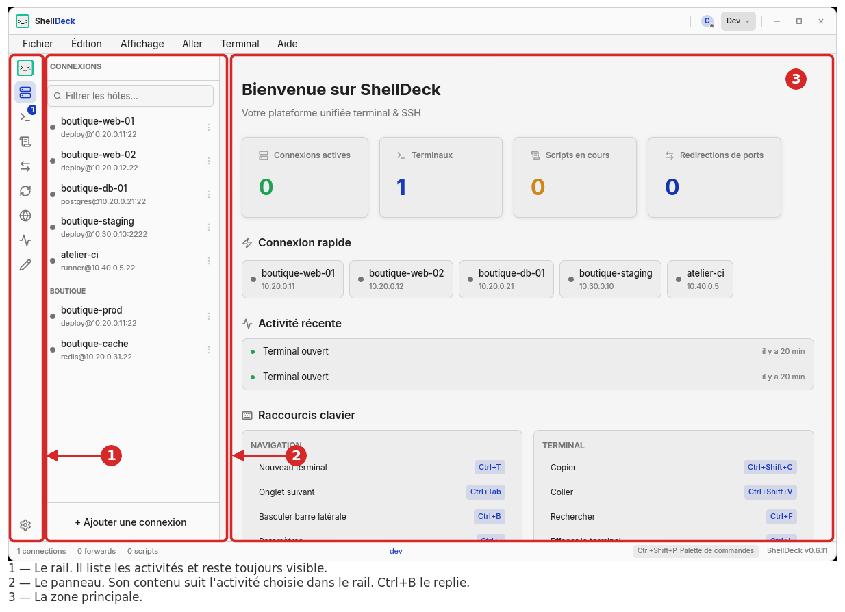Select boutique-db-01 host in the list
This screenshot has height=612, width=845.
pos(130,194)
